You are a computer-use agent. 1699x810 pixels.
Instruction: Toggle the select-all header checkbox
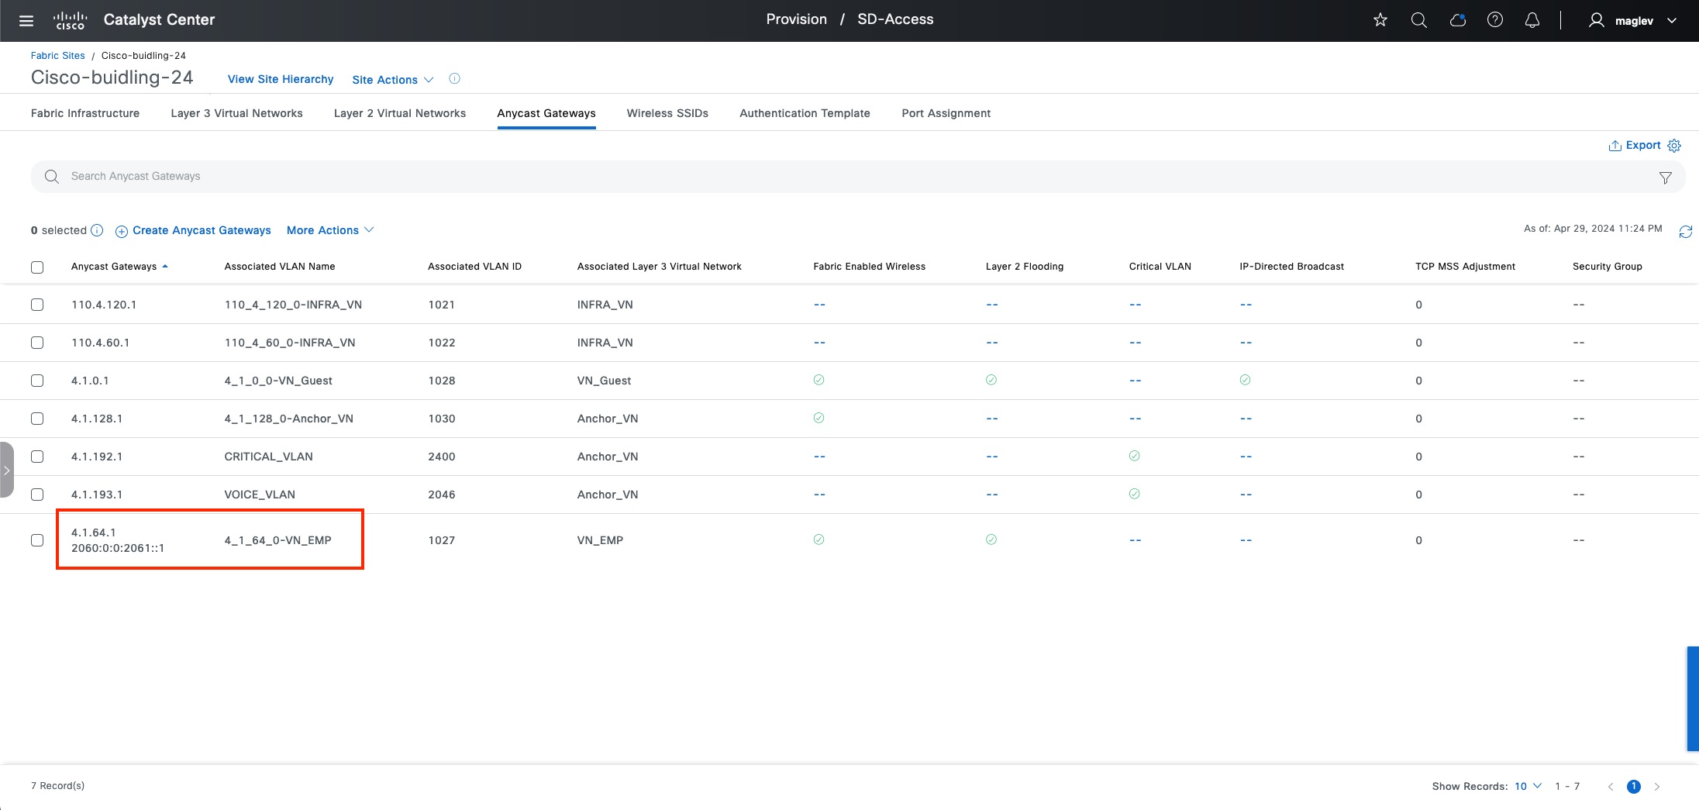coord(37,267)
